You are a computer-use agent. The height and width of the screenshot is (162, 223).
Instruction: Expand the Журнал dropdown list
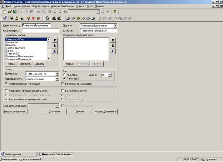point(115,26)
